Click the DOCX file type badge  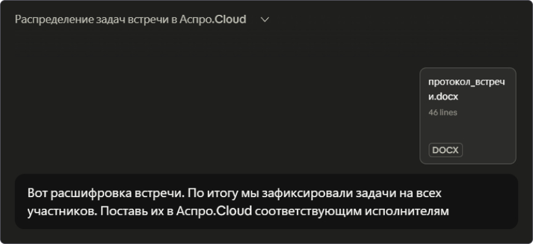[445, 150]
